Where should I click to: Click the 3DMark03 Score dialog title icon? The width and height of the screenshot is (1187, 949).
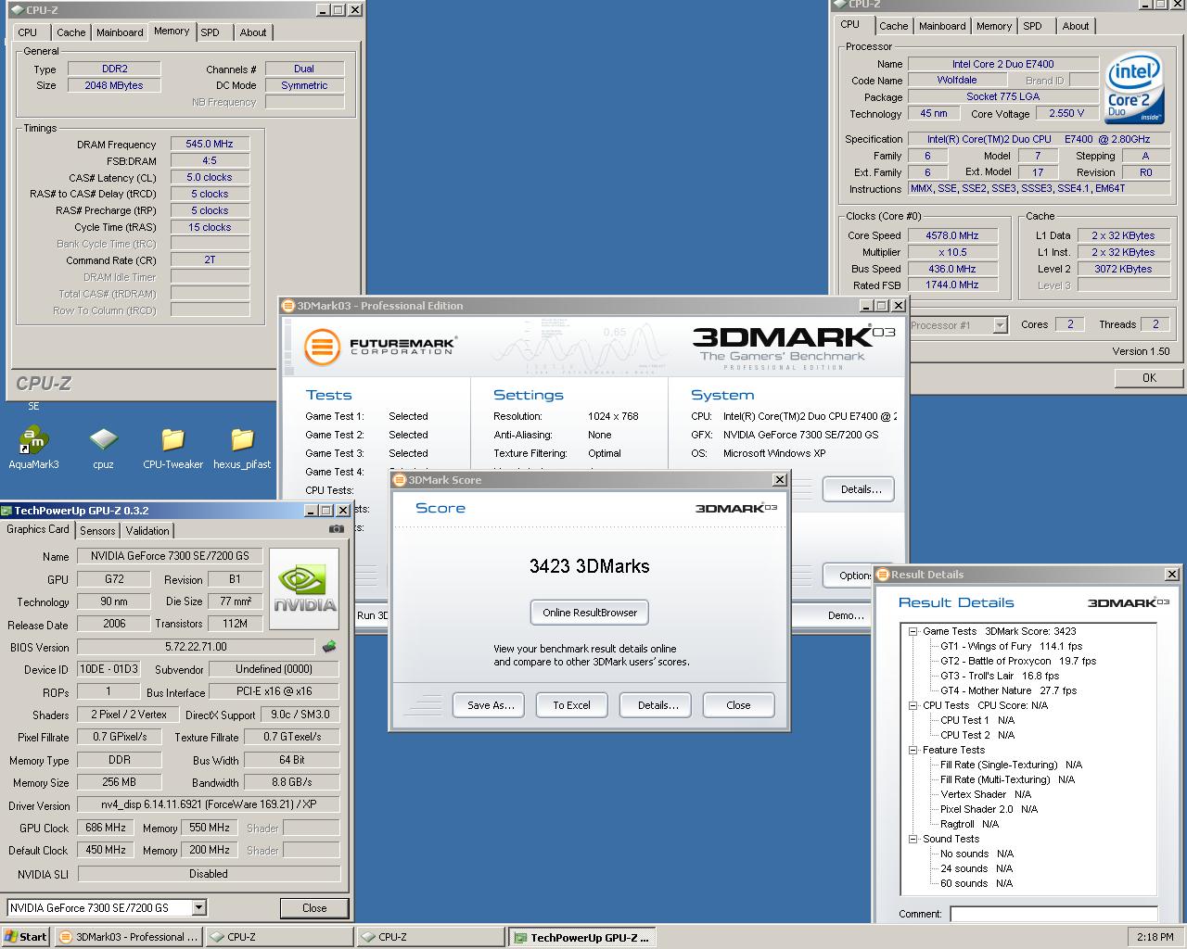pyautogui.click(x=400, y=479)
